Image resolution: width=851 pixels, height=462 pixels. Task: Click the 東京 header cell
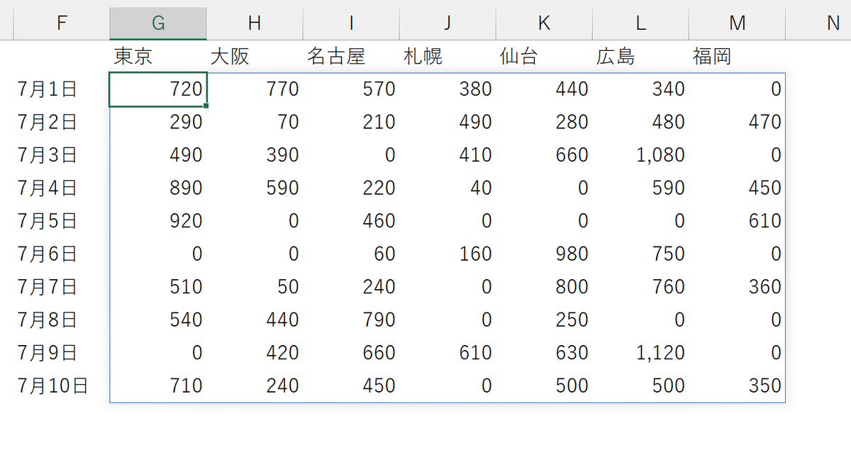pos(158,56)
